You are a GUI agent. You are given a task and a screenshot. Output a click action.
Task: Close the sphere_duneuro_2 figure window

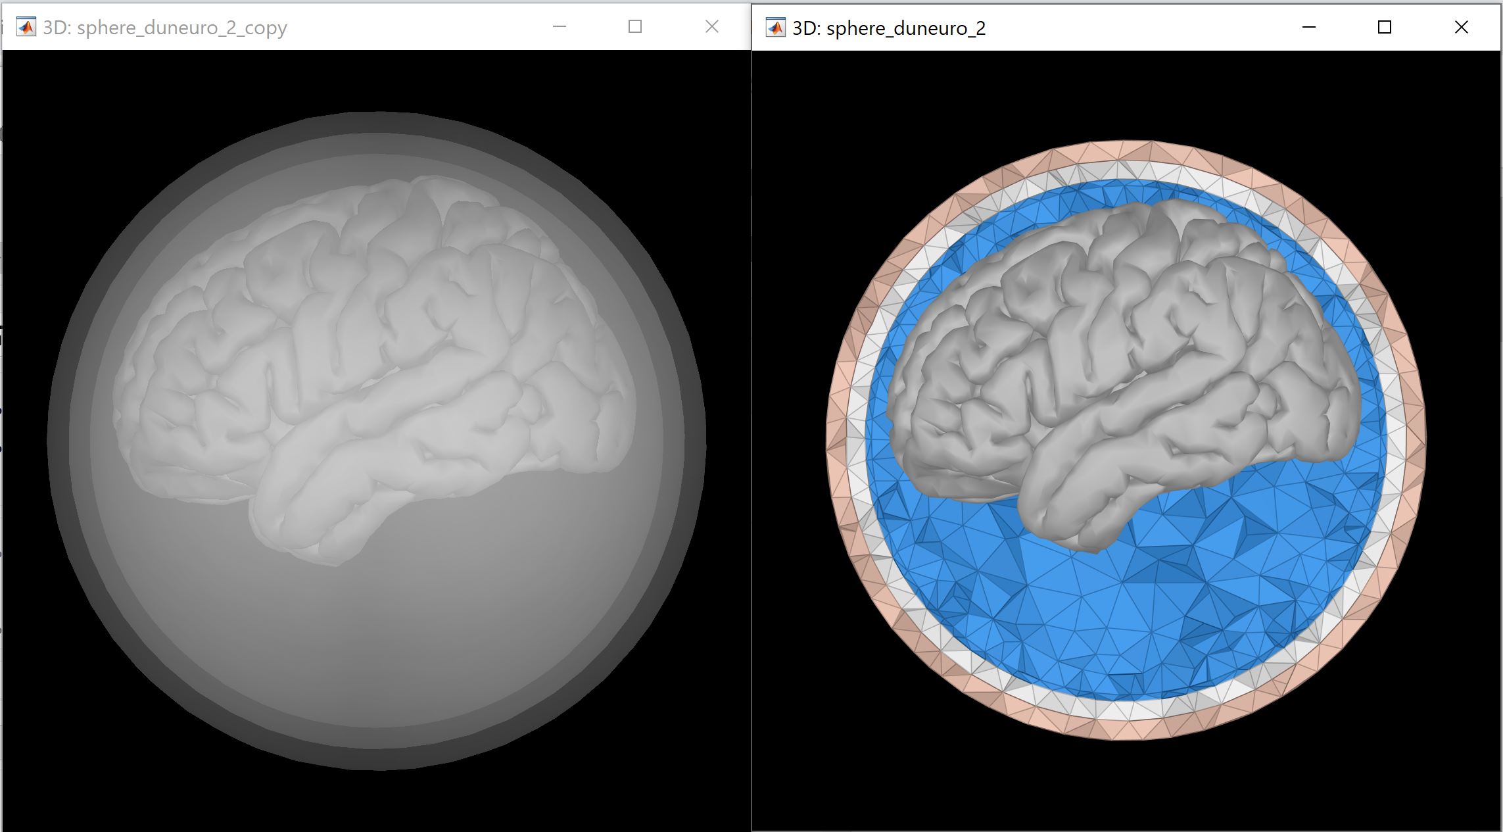click(x=1461, y=28)
